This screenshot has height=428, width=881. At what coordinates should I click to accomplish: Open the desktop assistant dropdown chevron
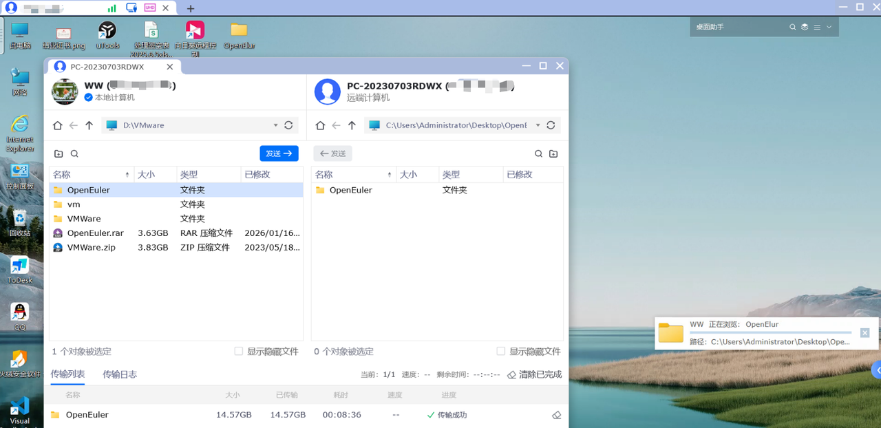[x=829, y=27]
